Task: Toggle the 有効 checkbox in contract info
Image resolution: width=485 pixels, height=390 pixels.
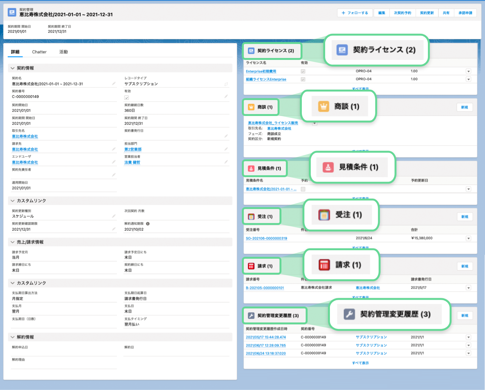Action: pyautogui.click(x=127, y=98)
